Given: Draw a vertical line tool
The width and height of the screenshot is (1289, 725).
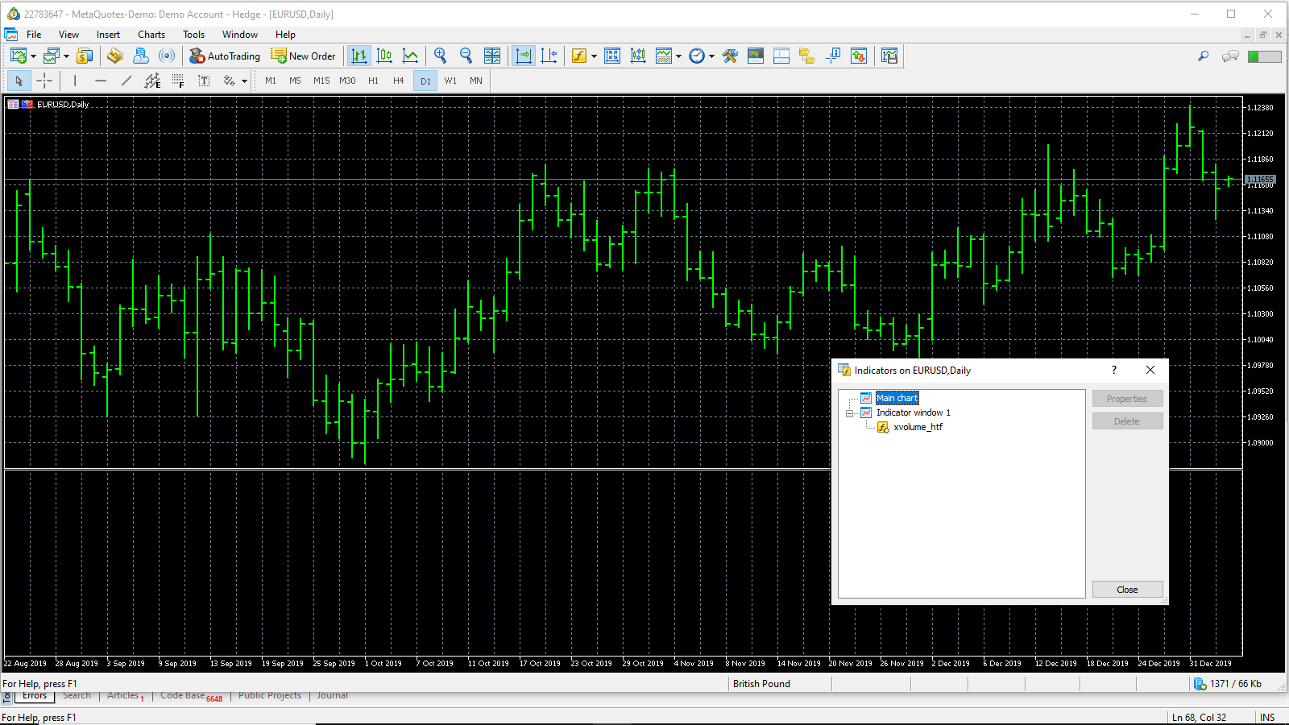Looking at the screenshot, I should [x=75, y=81].
